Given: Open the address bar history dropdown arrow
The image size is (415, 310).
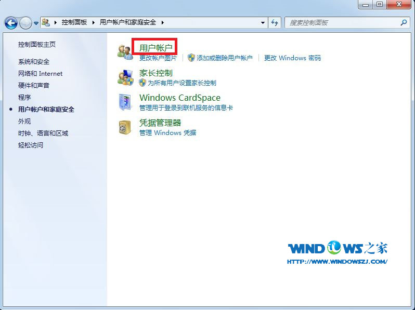Looking at the screenshot, I should pyautogui.click(x=263, y=23).
